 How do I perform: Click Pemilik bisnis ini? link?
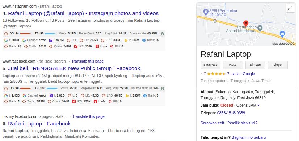[243, 123]
